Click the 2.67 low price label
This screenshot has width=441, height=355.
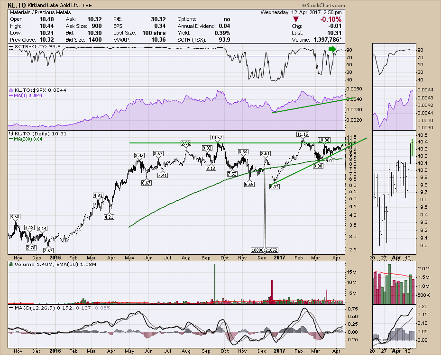[x=48, y=250]
